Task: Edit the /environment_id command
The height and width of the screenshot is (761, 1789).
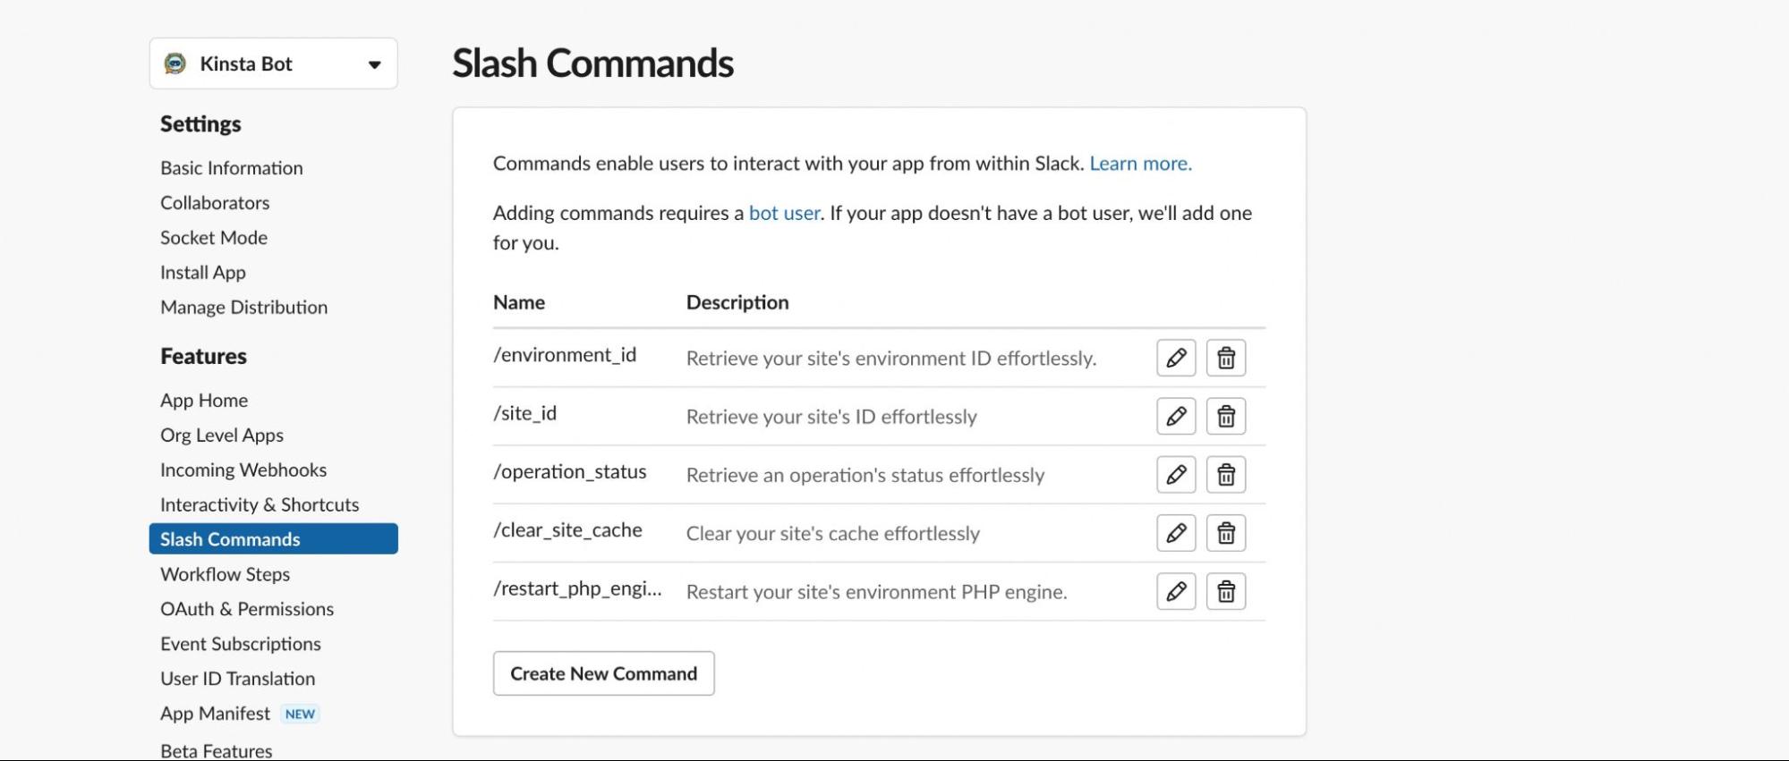Action: (x=1176, y=358)
